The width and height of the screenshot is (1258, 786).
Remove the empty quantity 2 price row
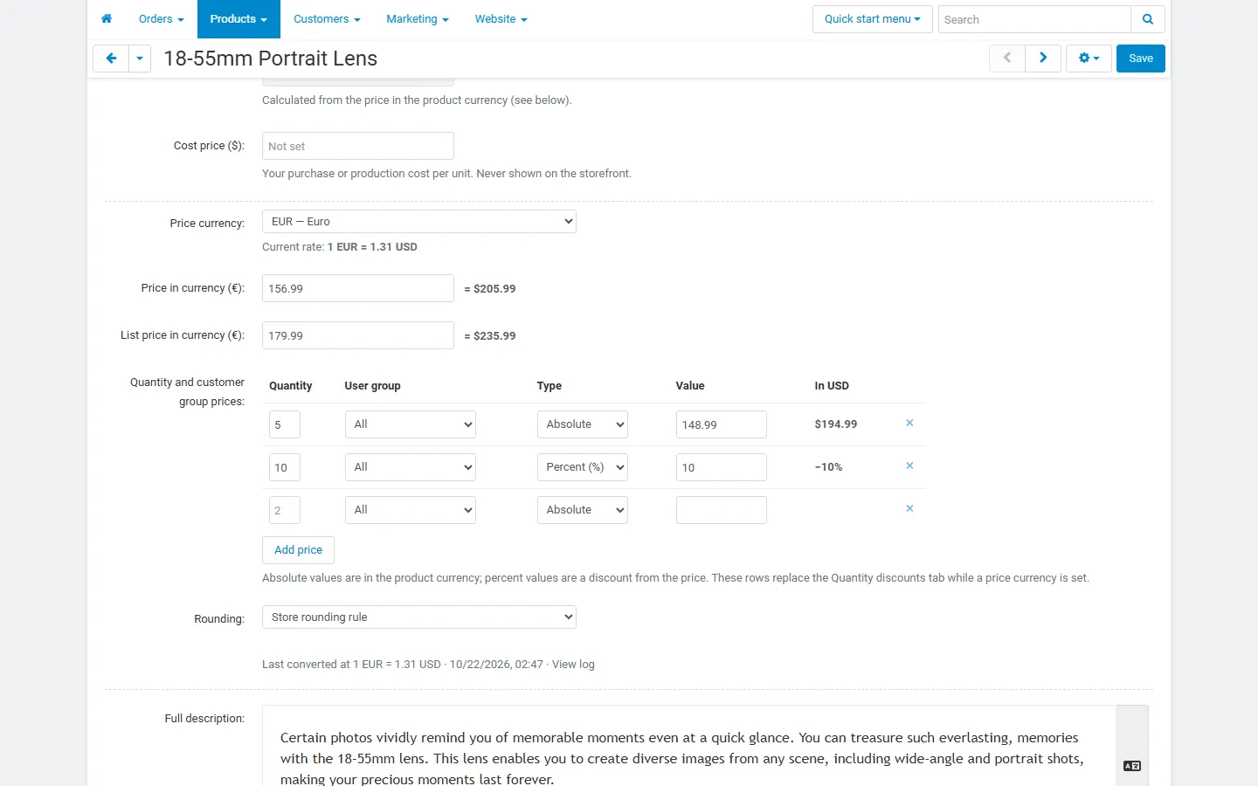pyautogui.click(x=909, y=508)
